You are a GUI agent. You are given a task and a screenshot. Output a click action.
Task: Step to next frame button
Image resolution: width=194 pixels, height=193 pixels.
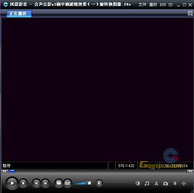pos(45,183)
